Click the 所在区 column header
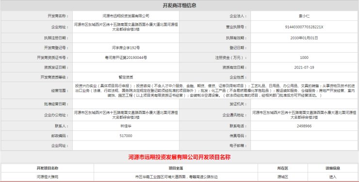Image resolution: width=359 pixels, height=182 pixels. coord(282,168)
